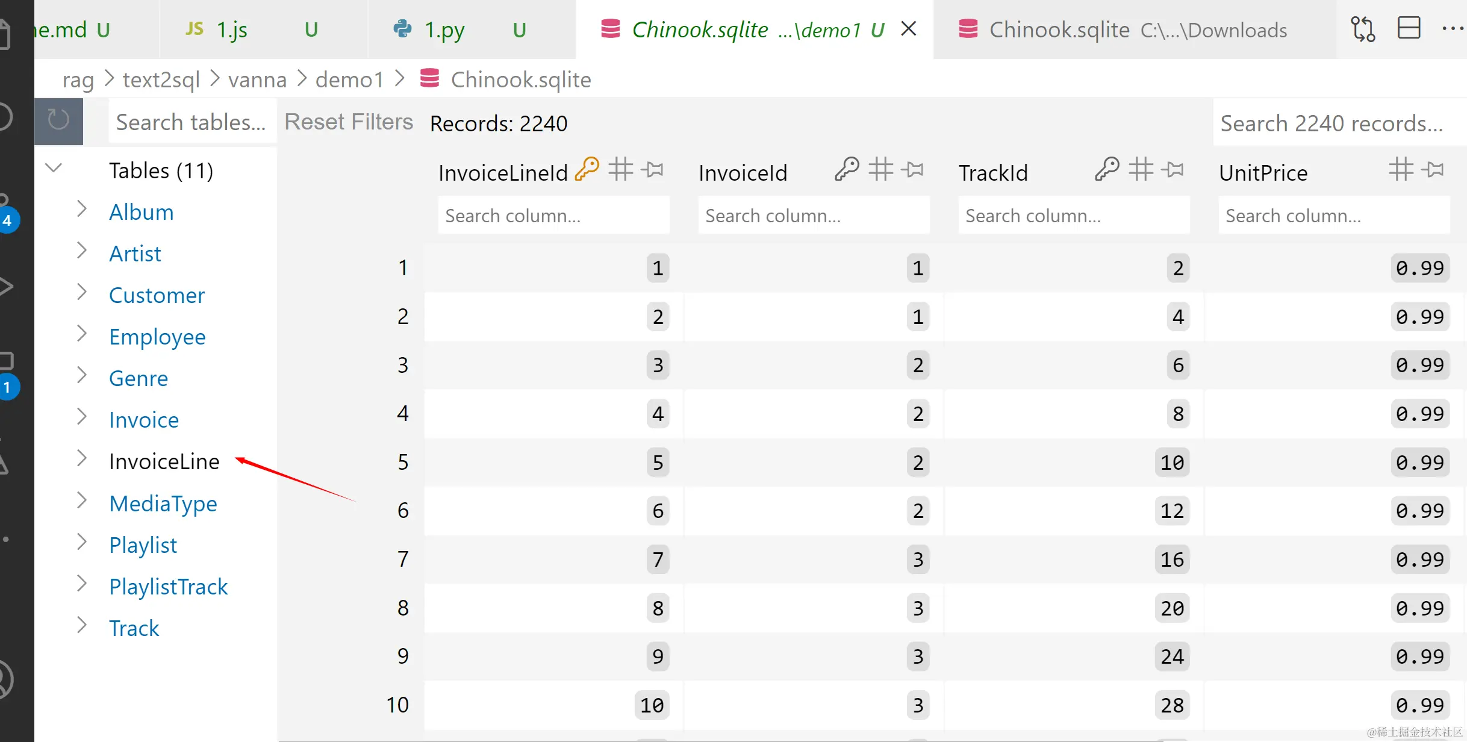Screen dimensions: 1467x742
Task: Click Reset Filters button
Action: (x=349, y=122)
